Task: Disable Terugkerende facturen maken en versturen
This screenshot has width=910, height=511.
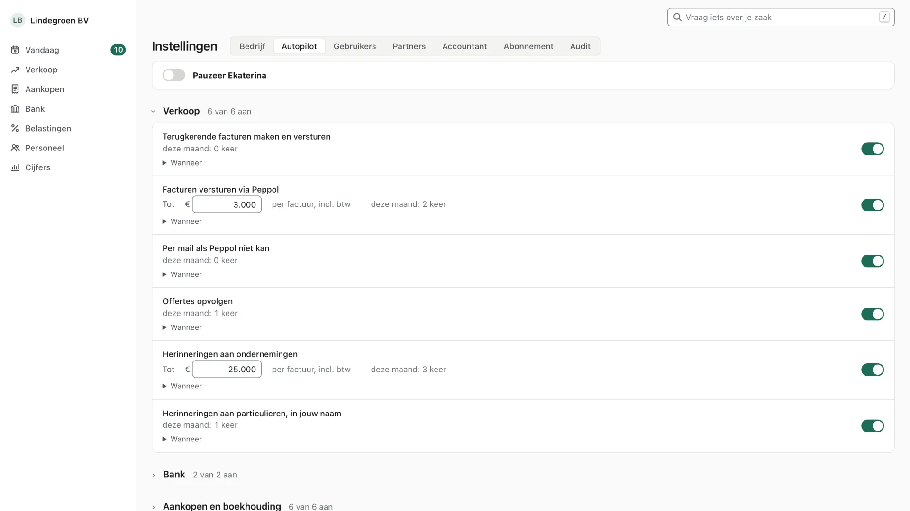Action: pyautogui.click(x=873, y=149)
